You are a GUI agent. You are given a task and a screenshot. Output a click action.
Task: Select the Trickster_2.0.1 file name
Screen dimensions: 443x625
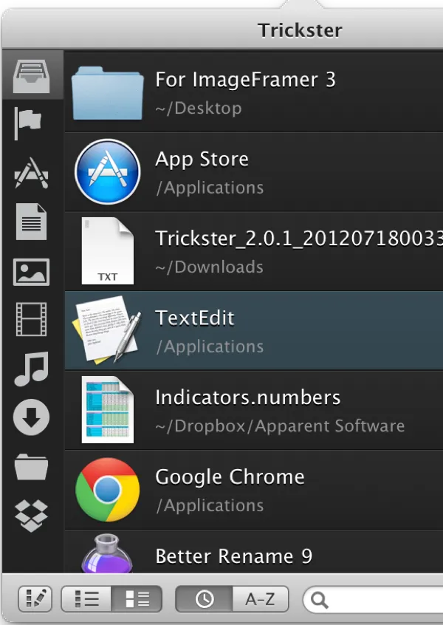pos(299,239)
